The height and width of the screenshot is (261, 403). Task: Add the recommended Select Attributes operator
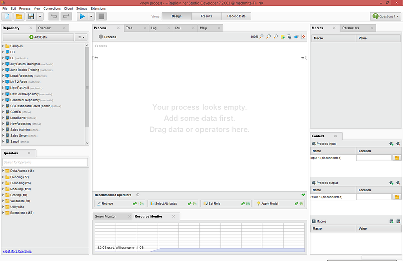coord(173,204)
